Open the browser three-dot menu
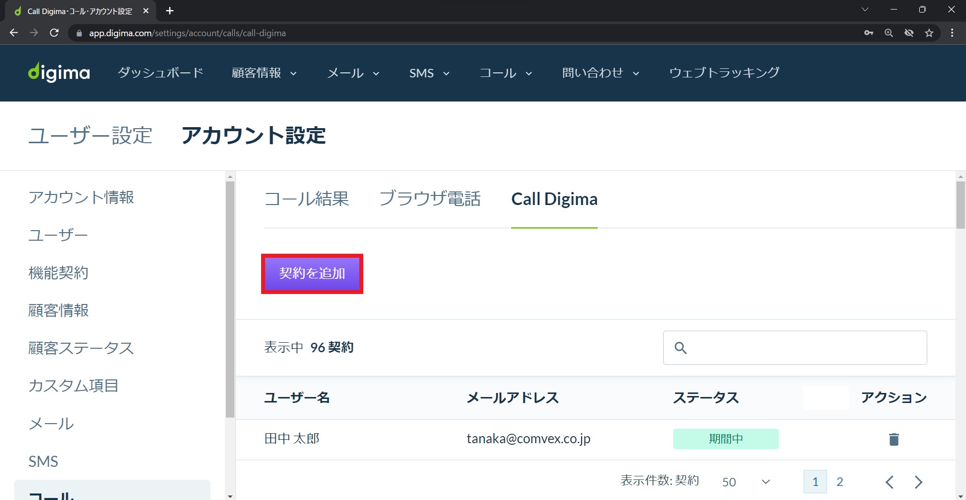 (x=952, y=33)
